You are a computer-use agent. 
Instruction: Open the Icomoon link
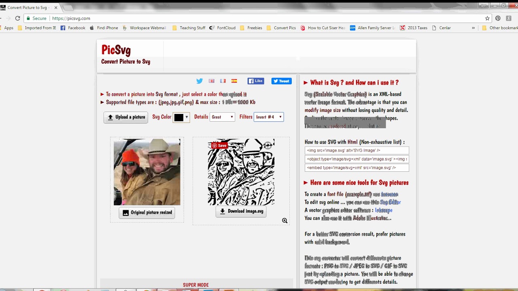click(390, 194)
